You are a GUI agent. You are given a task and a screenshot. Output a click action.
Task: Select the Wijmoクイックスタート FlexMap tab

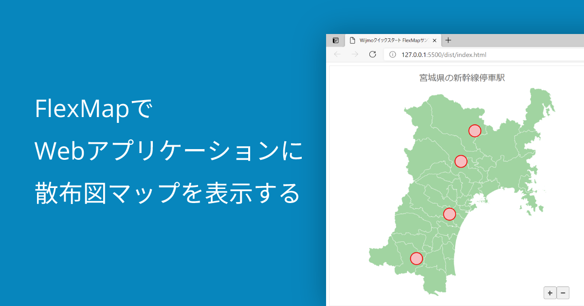pos(393,41)
